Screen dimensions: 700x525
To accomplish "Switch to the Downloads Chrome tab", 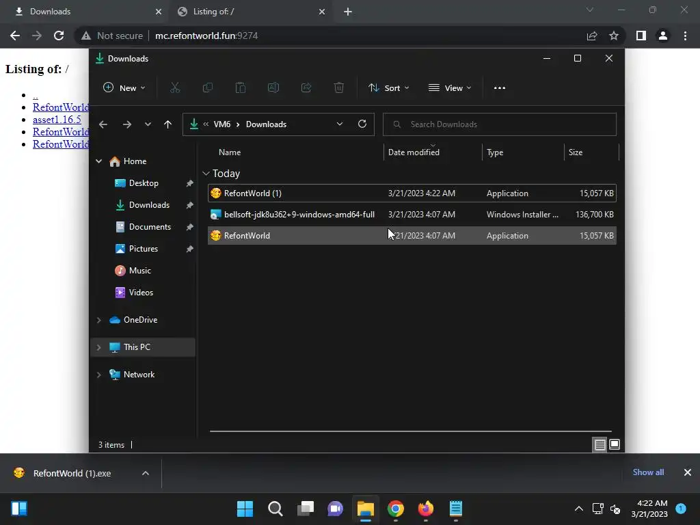I will (85, 12).
